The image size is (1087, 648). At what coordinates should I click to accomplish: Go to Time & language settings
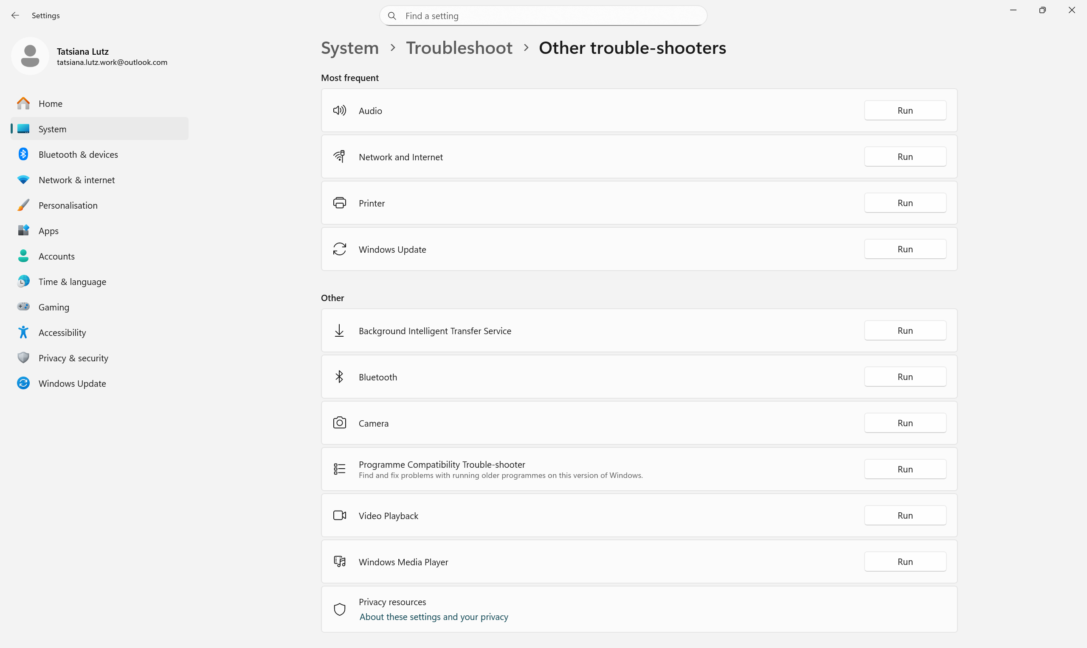point(72,282)
